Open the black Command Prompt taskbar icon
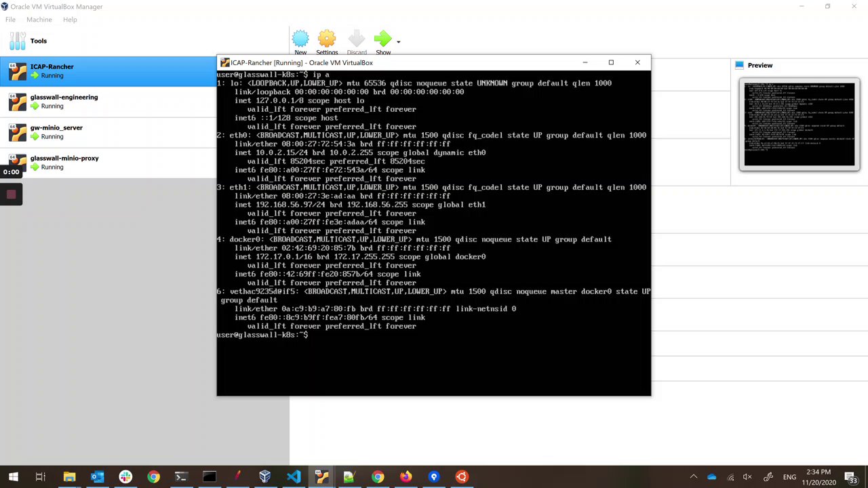The image size is (868, 488). pos(209,477)
